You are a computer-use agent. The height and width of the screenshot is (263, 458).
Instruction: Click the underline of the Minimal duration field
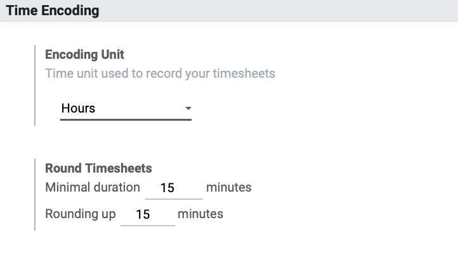point(174,199)
